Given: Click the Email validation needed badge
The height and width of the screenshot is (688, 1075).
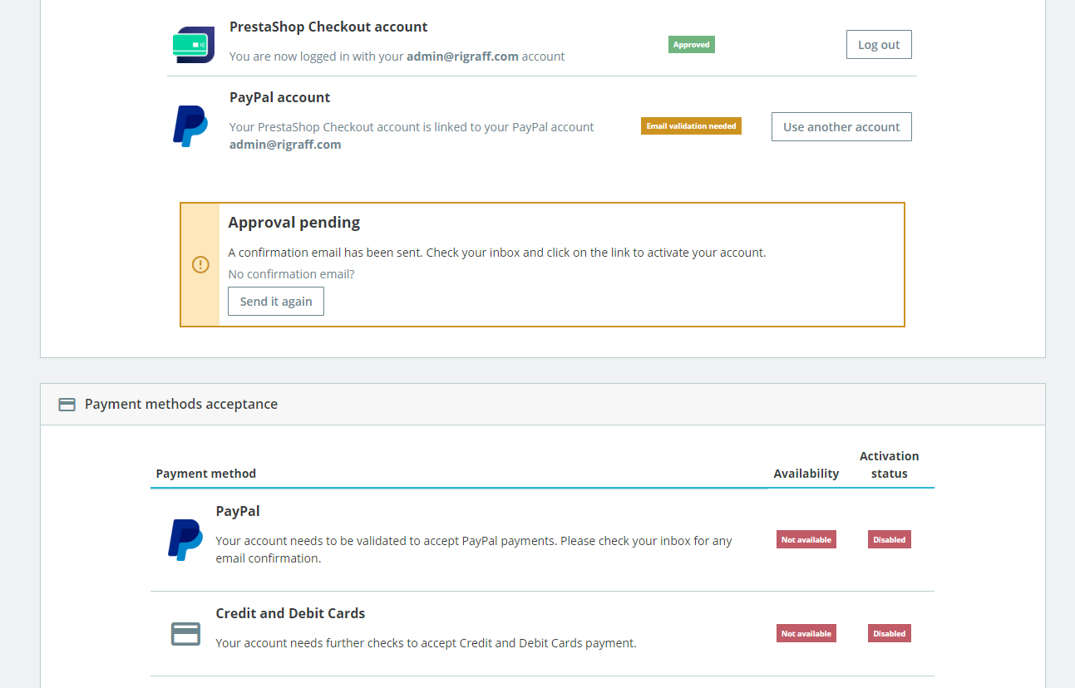Looking at the screenshot, I should [691, 126].
